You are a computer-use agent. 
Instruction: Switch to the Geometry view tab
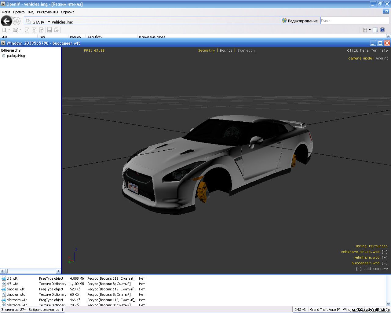click(x=206, y=50)
